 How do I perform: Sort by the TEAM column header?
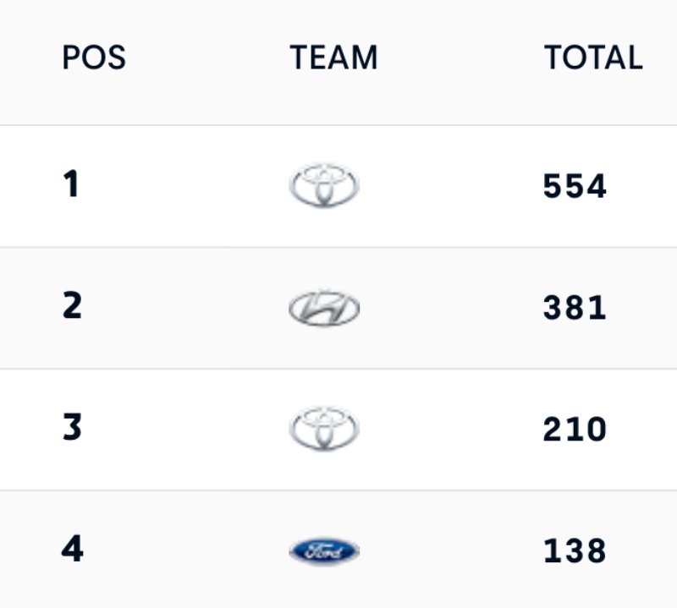tap(333, 57)
